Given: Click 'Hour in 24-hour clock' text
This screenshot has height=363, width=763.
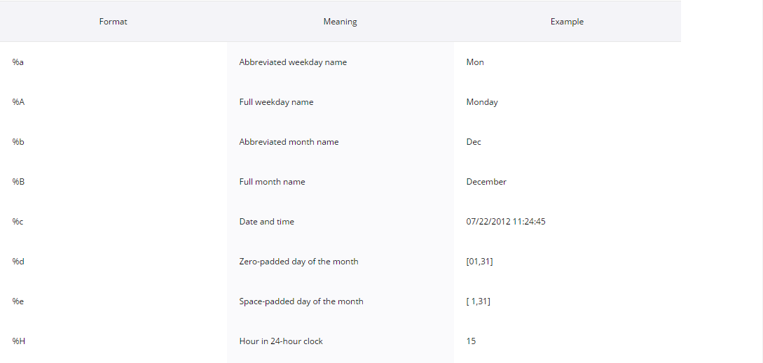Looking at the screenshot, I should (281, 341).
